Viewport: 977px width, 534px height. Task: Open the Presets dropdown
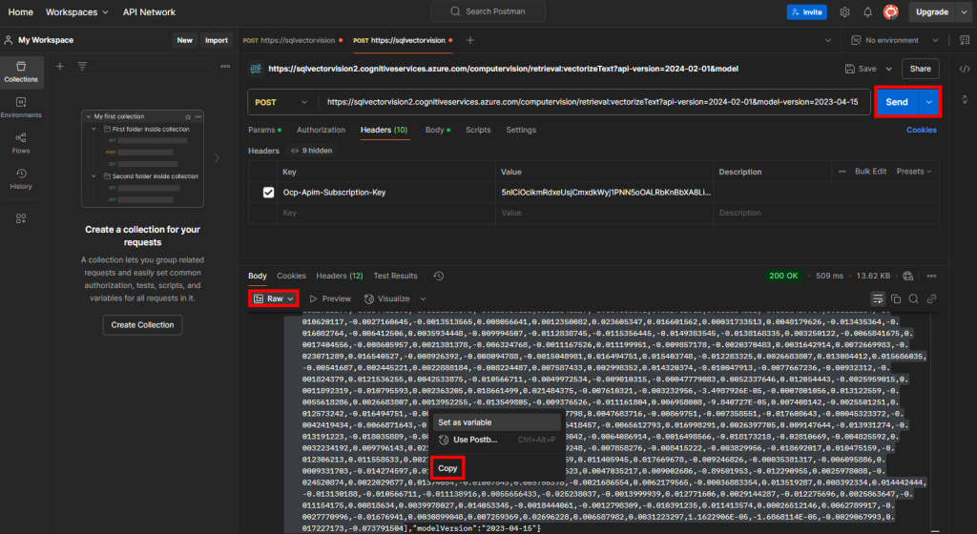(913, 171)
